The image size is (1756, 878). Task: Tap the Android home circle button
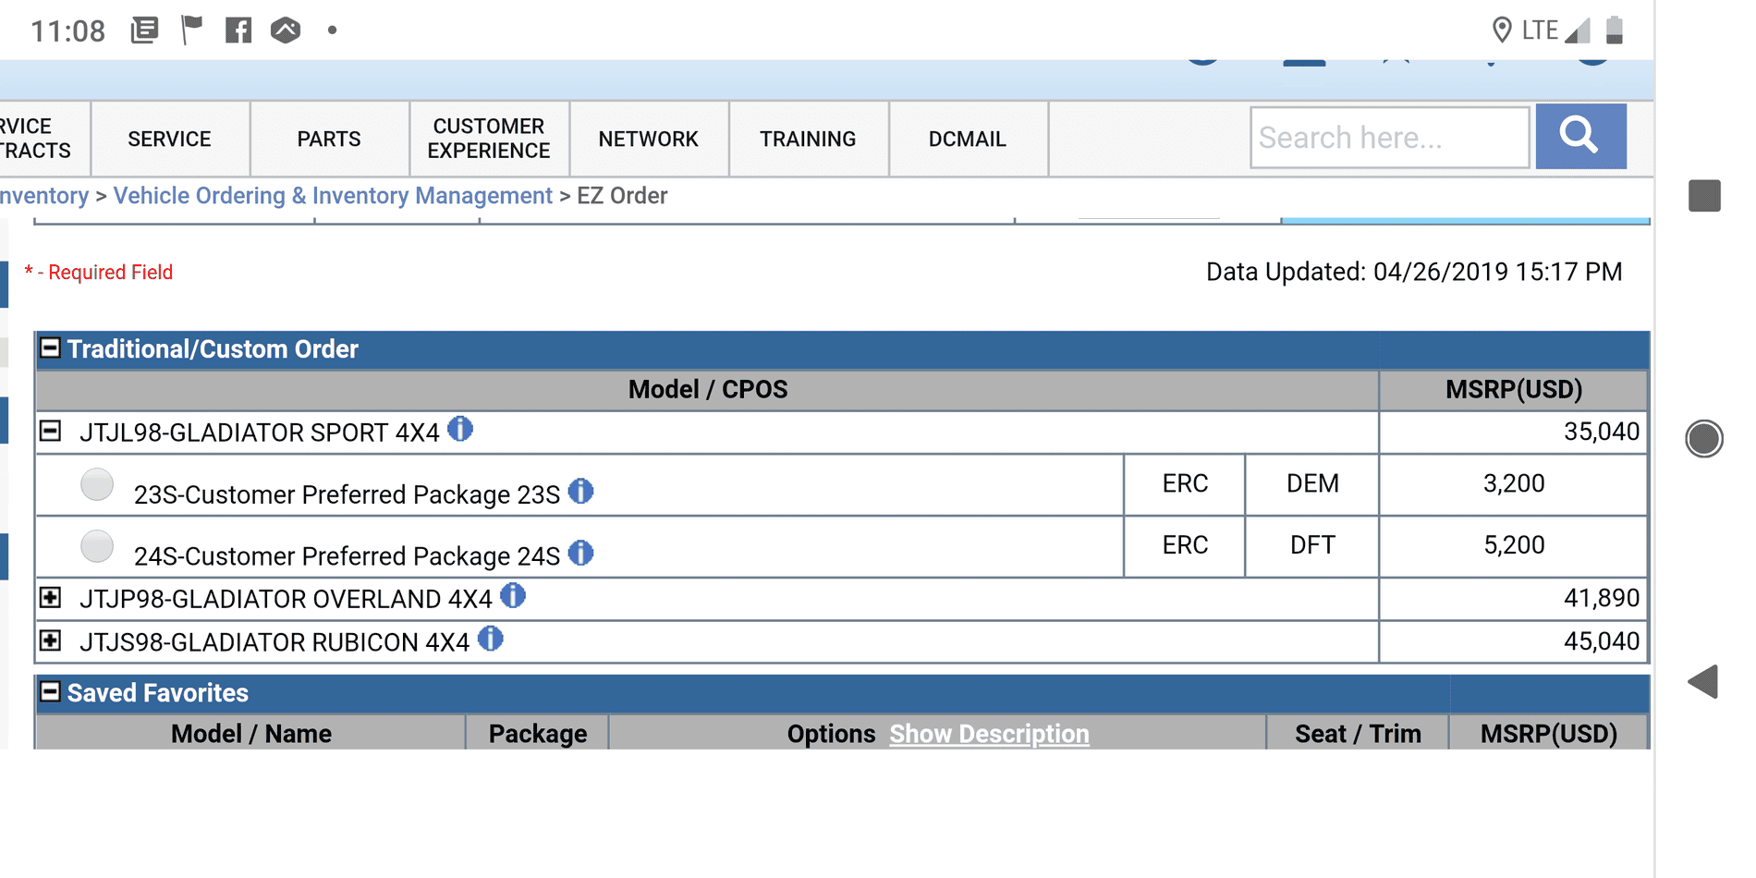[x=1703, y=438]
